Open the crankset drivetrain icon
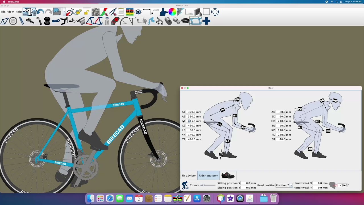 click(142, 21)
